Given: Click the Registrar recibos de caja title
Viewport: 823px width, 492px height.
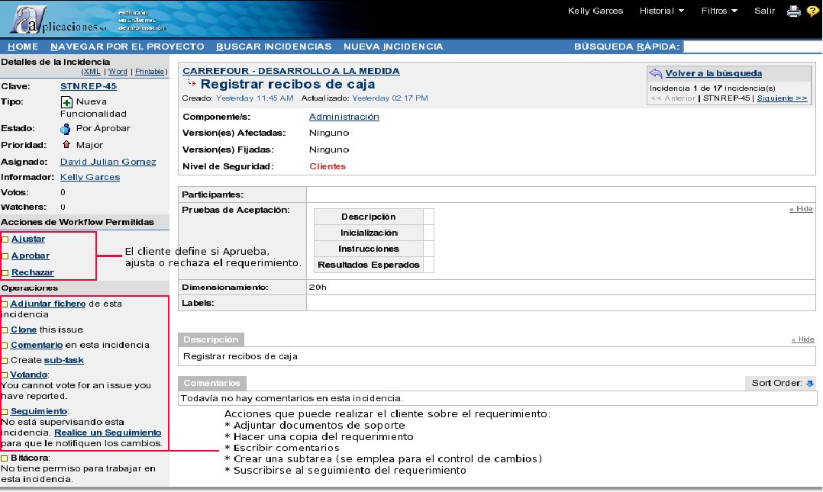Looking at the screenshot, I should point(288,84).
